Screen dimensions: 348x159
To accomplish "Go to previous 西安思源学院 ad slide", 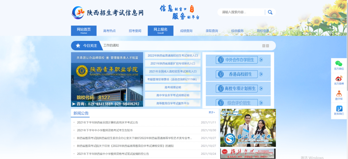I will [x=222, y=128].
